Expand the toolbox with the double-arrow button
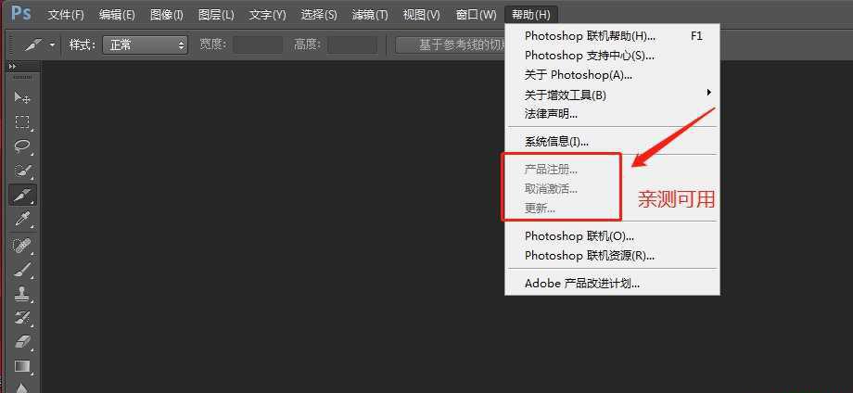The image size is (853, 393). tap(12, 67)
